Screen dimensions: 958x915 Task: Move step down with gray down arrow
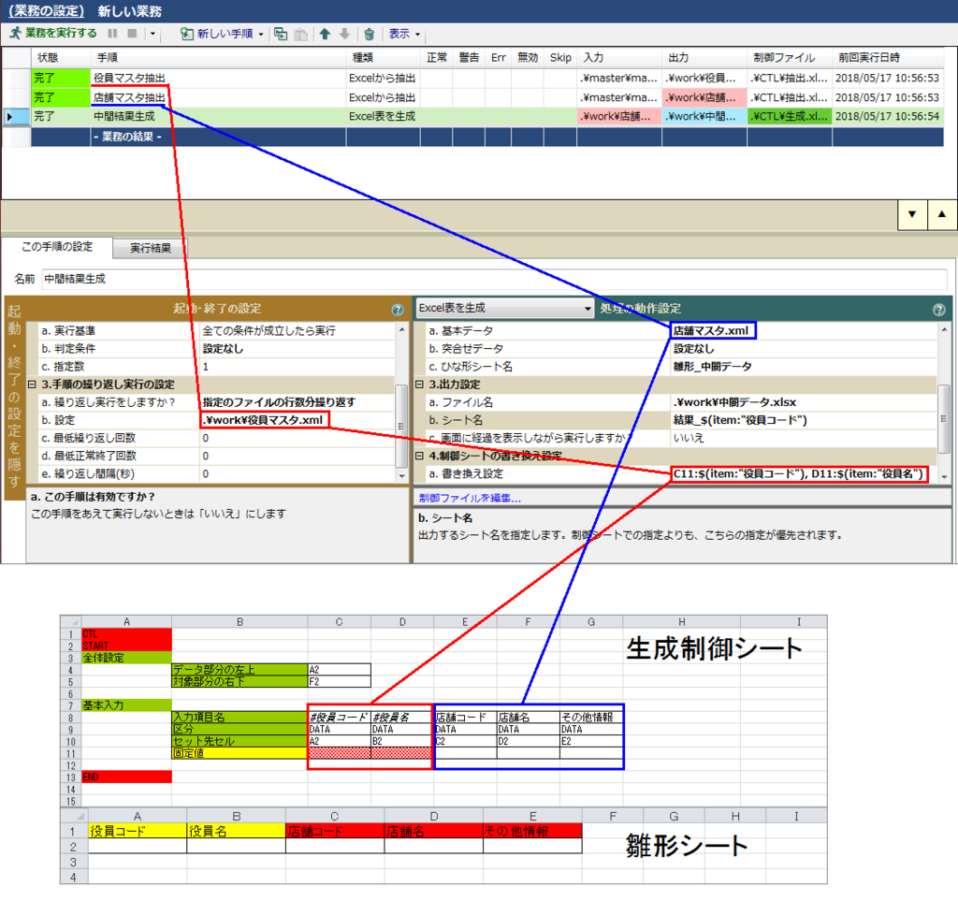click(x=344, y=34)
